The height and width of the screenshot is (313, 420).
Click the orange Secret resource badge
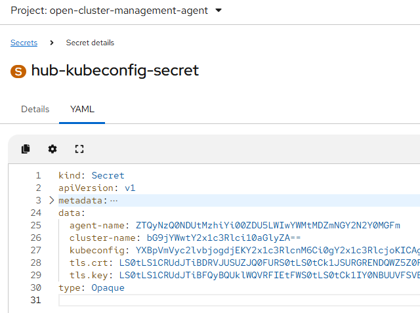pyautogui.click(x=18, y=71)
